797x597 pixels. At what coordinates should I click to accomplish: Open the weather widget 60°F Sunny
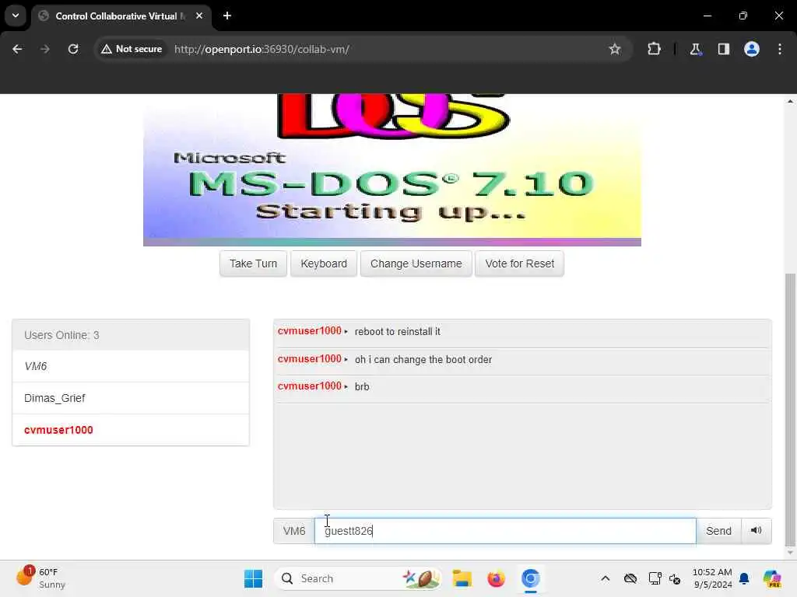pos(41,578)
